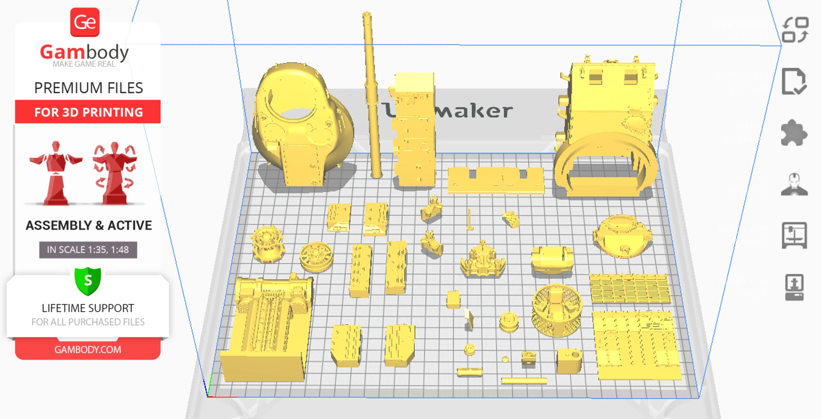The height and width of the screenshot is (419, 821).
Task: Click the Iron Man bust icon
Action: tap(794, 185)
